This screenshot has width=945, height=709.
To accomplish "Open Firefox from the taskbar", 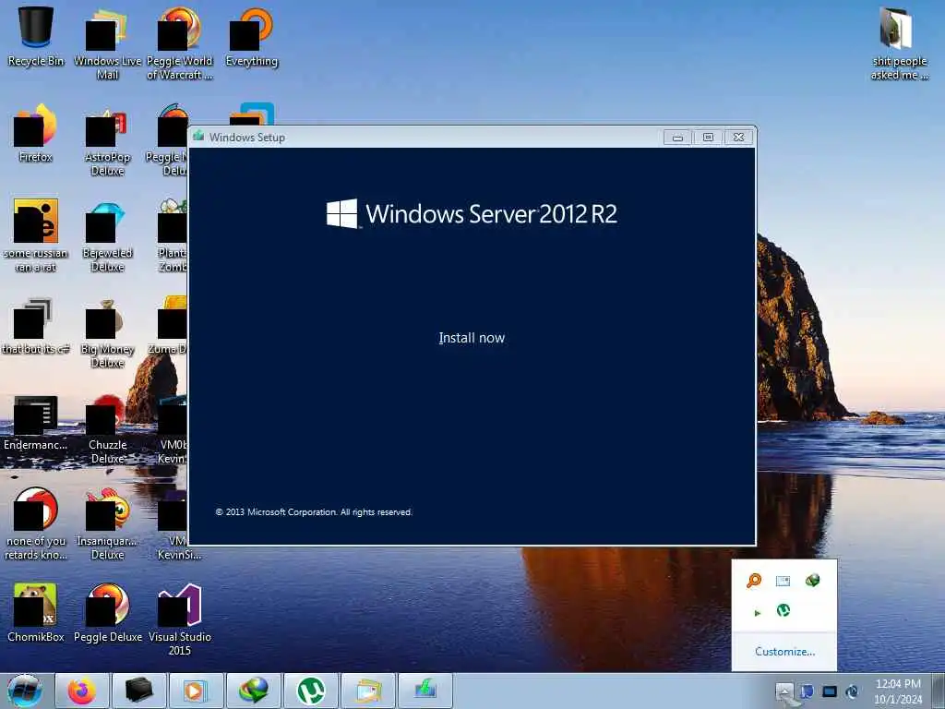I will coord(82,691).
